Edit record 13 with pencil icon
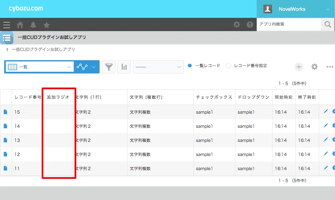The height and width of the screenshot is (200, 335). [x=325, y=139]
